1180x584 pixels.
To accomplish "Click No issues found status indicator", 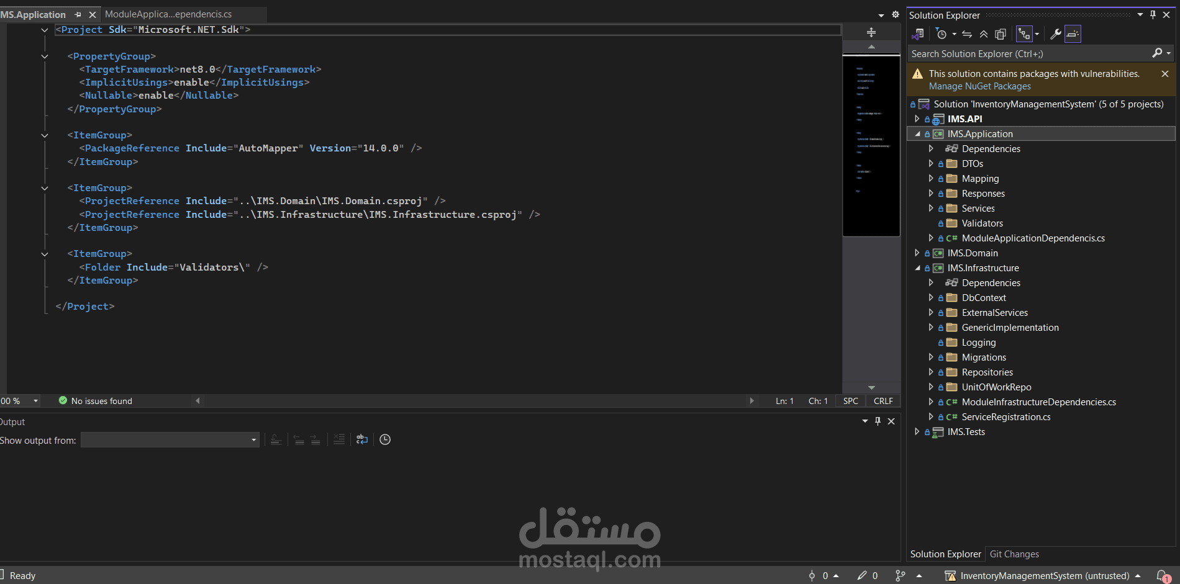I will (96, 401).
